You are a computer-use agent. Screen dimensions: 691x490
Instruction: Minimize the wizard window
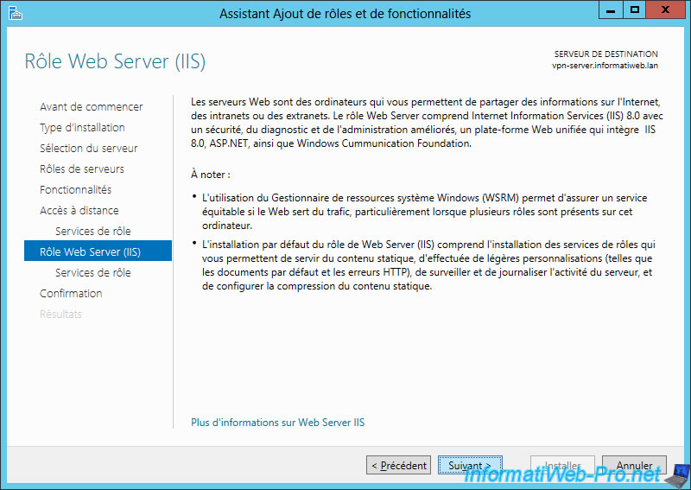(x=611, y=10)
